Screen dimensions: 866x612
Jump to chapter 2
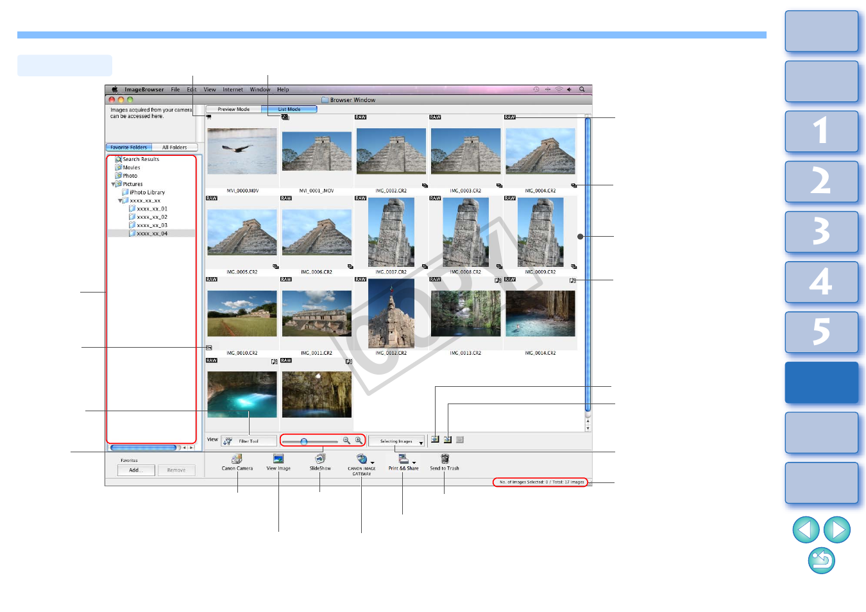(x=822, y=182)
